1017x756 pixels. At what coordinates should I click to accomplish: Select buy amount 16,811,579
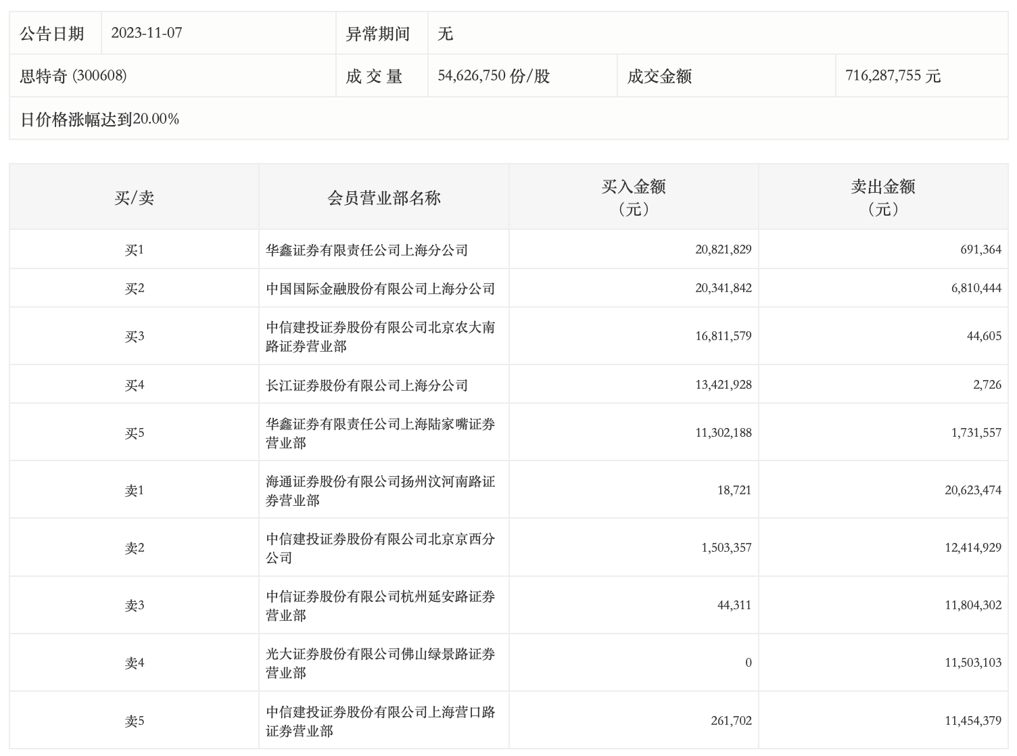click(x=723, y=336)
